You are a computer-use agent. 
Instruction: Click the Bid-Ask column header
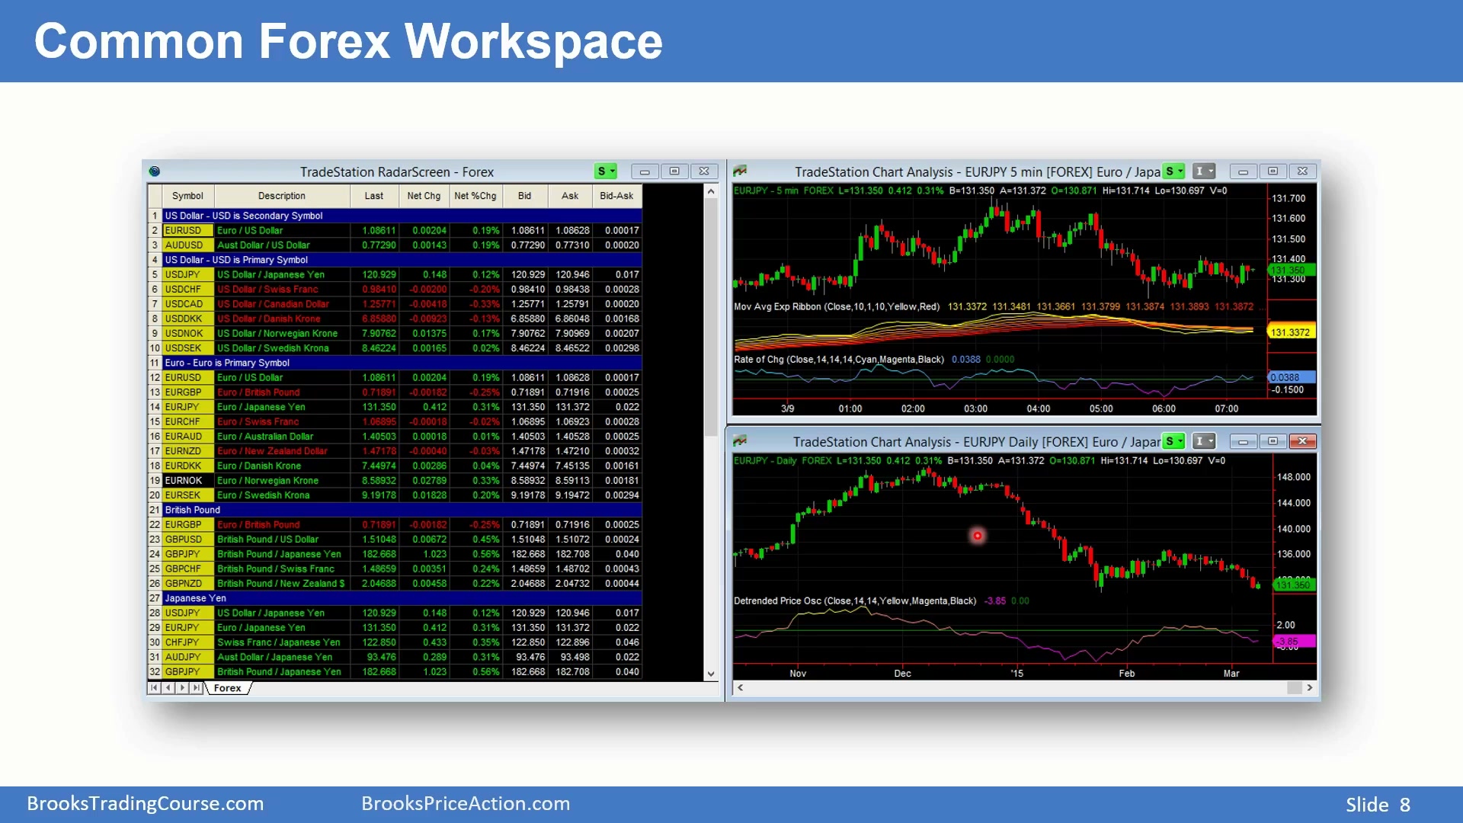pos(616,196)
